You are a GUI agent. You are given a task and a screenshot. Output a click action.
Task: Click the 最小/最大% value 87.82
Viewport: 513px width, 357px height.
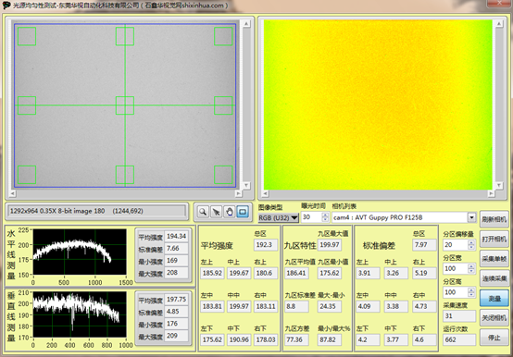point(329,339)
